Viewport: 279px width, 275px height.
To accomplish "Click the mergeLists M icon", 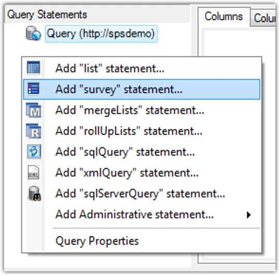I will click(x=34, y=110).
